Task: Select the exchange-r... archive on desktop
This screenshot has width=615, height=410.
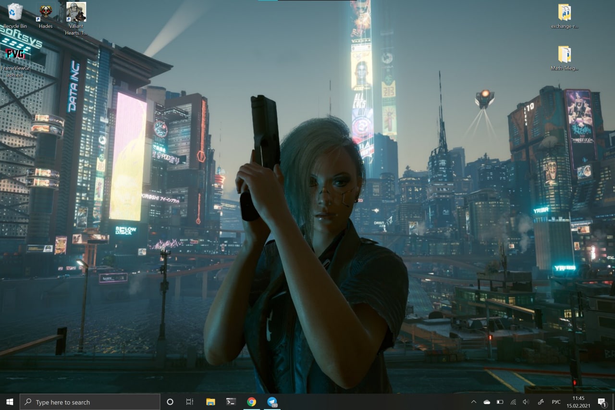Action: click(x=564, y=16)
